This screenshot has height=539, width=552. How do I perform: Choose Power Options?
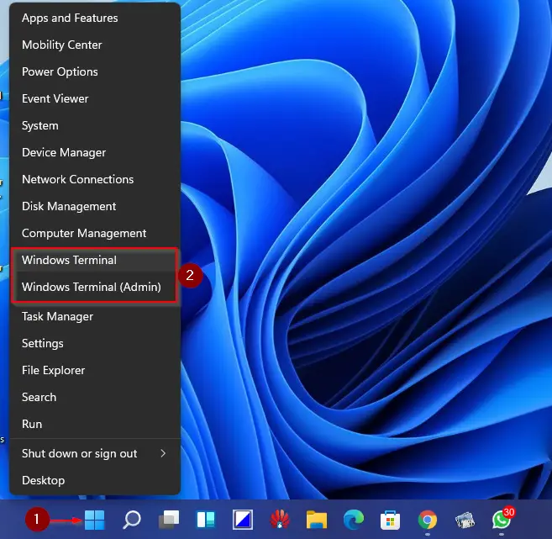[95, 71]
